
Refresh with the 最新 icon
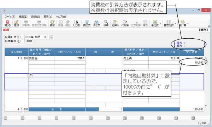coord(52,23)
